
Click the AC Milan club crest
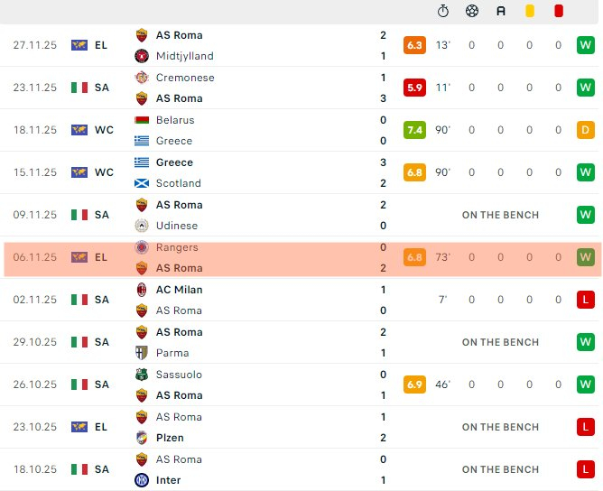142,290
